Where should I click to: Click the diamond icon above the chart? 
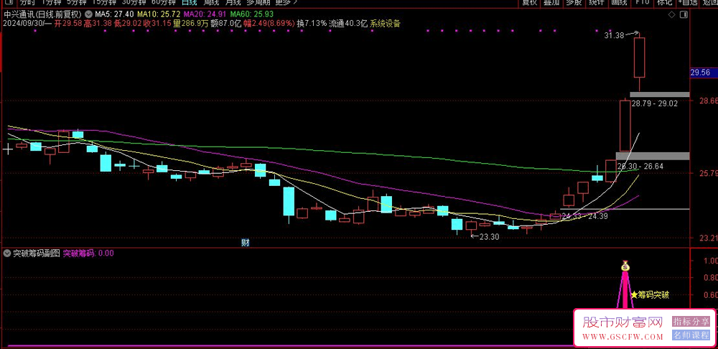coord(672,14)
